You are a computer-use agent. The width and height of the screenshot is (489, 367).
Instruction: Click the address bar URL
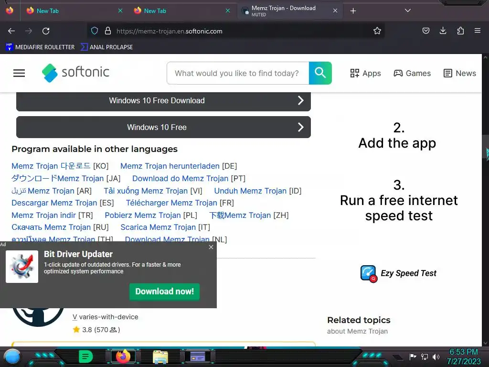(x=170, y=31)
